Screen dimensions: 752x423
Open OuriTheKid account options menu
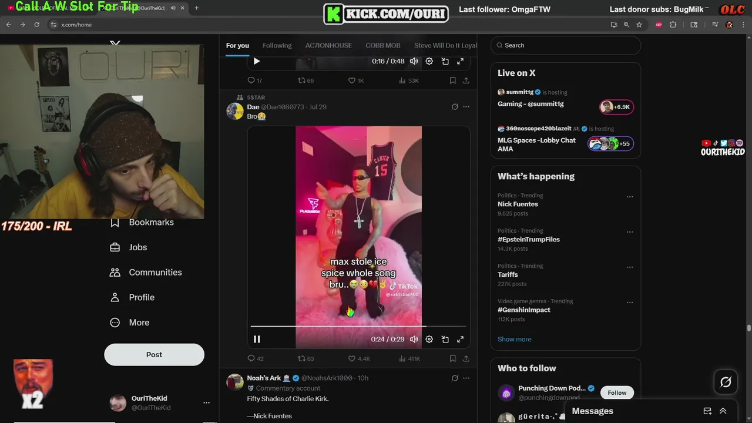206,403
